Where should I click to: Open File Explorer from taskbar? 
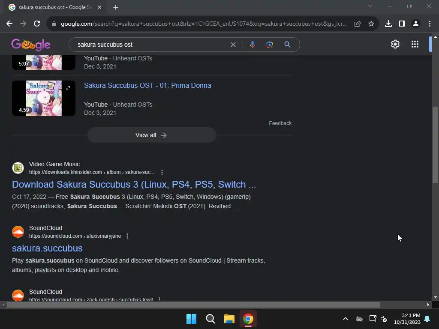(229, 319)
